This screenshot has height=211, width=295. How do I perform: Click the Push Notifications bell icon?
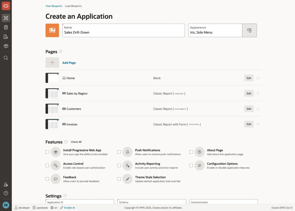128,152
